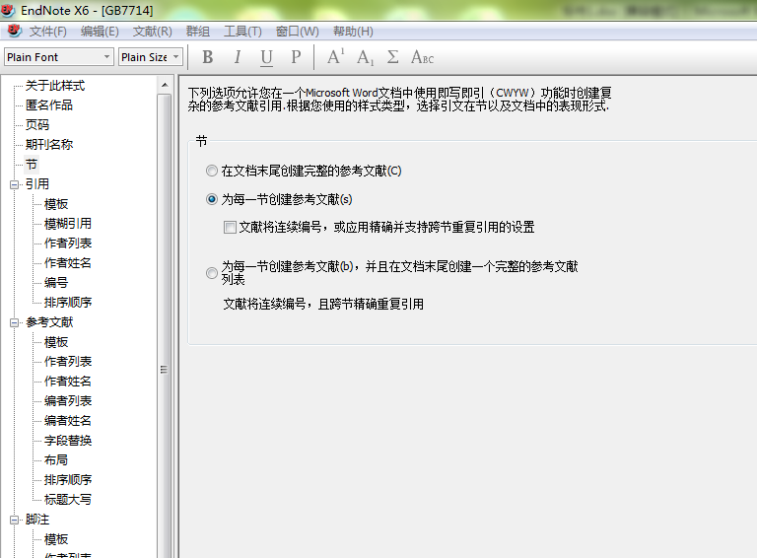Select 参考文献 category in the tree

click(x=48, y=322)
